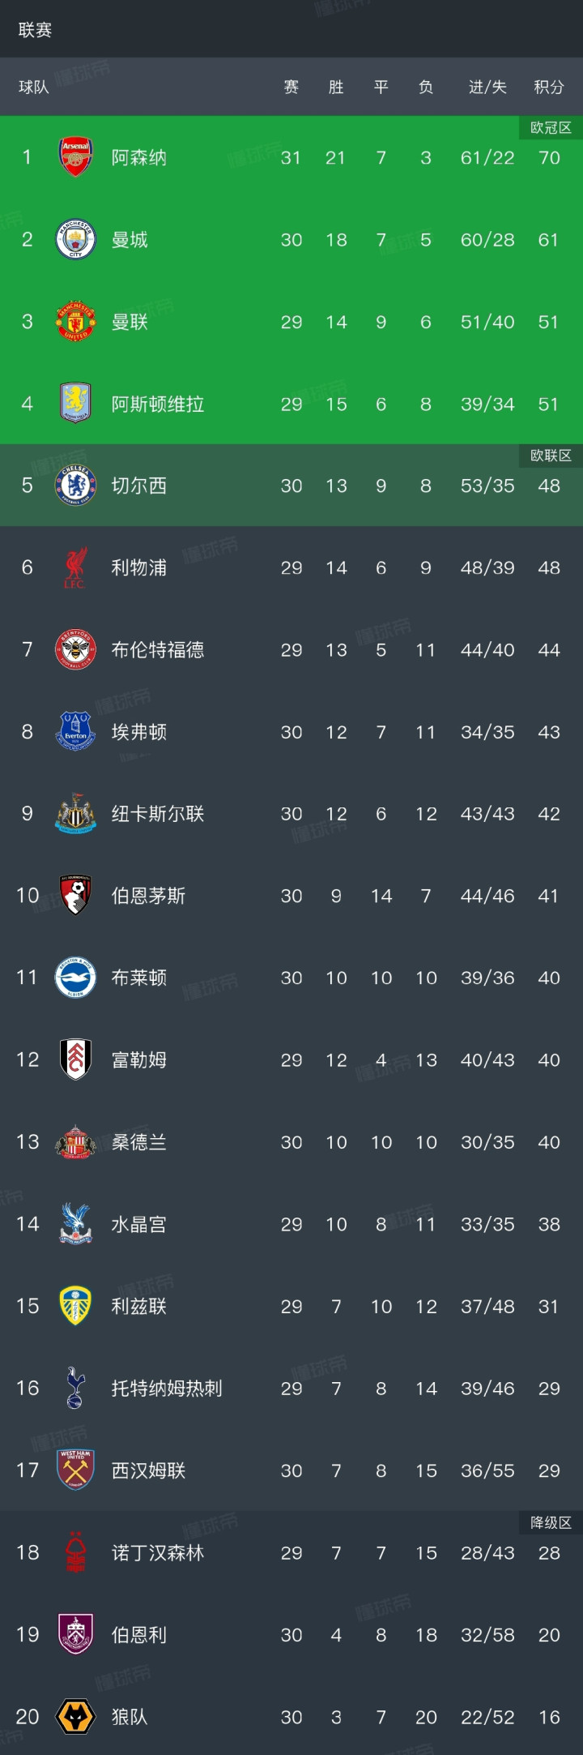The image size is (583, 1755).
Task: Select the Newcastle United crest
Action: point(75,813)
